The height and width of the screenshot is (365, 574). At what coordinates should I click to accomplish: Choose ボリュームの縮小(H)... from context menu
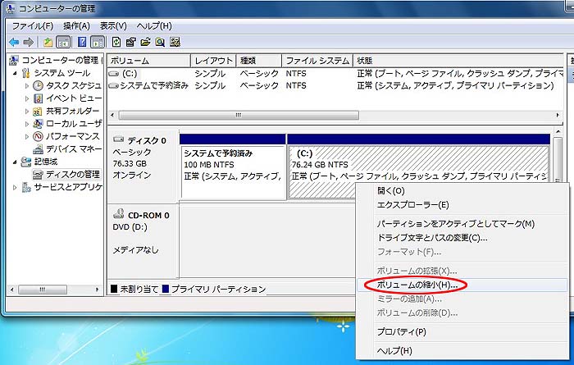(x=417, y=285)
